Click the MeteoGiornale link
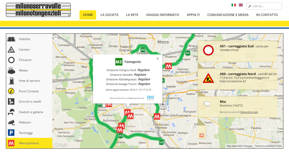The image size is (289, 153). [249, 112]
